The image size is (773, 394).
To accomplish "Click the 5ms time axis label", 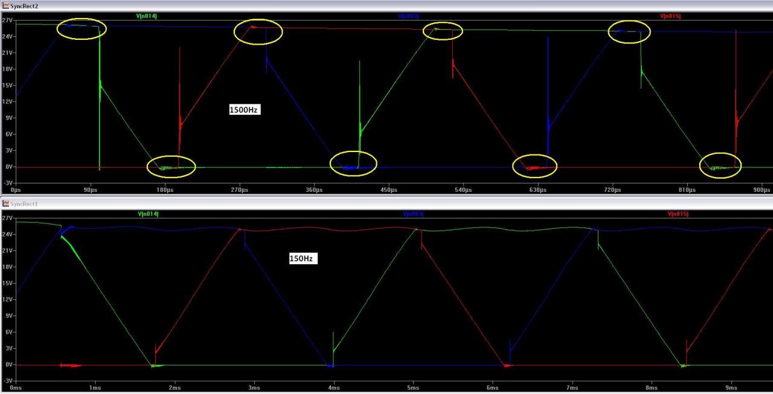I will 413,388.
